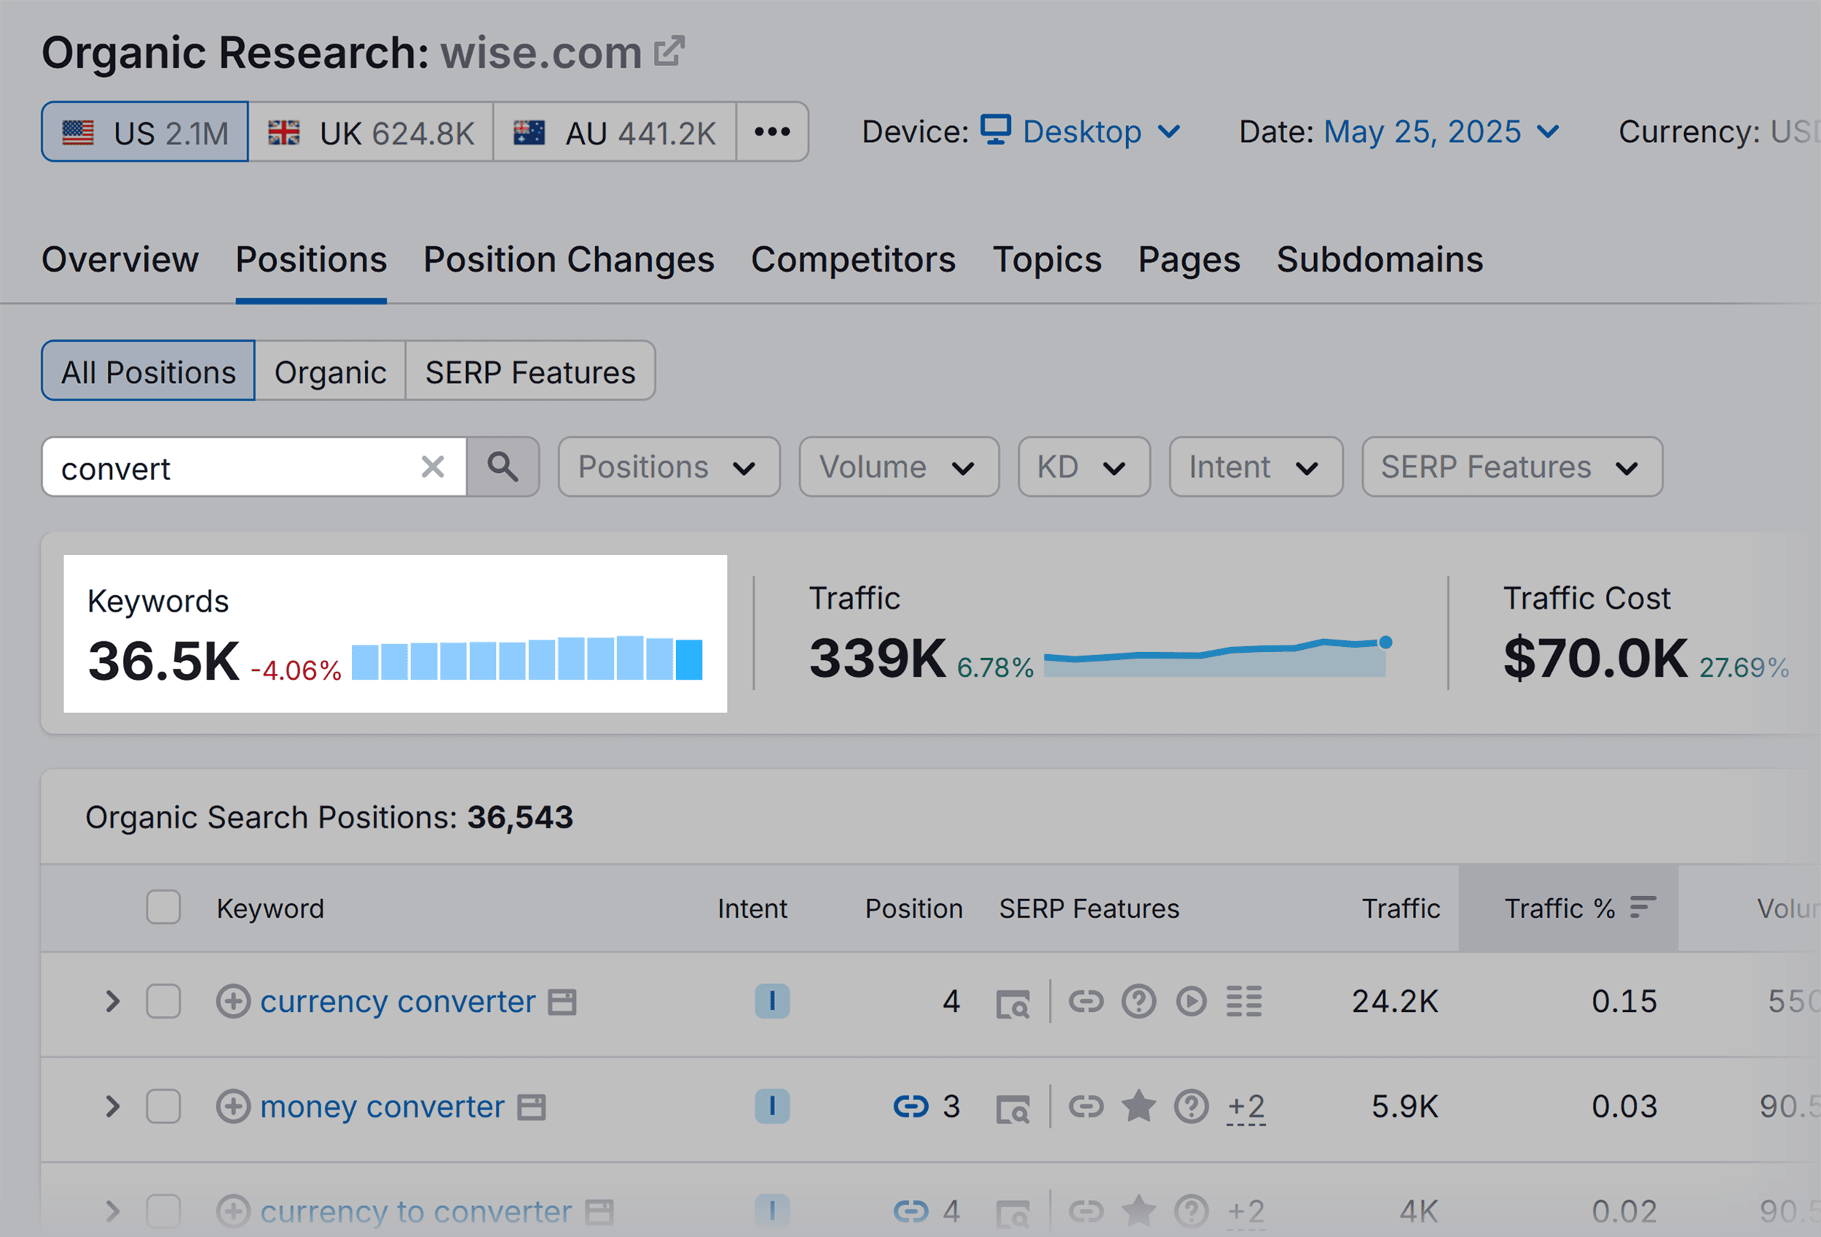Switch database to UK 624.8K

click(371, 132)
